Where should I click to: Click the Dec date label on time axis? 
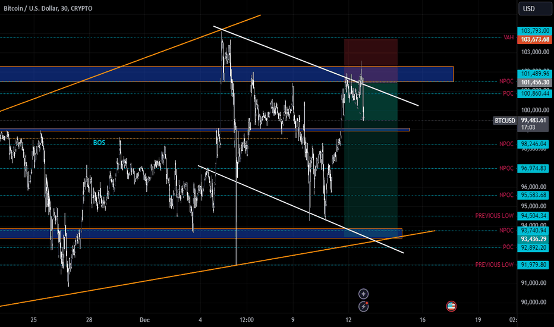144,320
